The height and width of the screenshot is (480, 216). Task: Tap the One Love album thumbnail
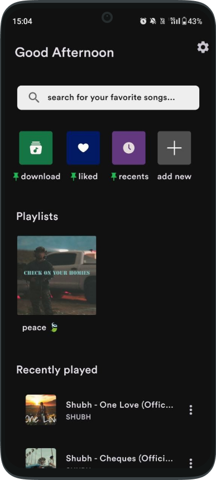(x=41, y=410)
